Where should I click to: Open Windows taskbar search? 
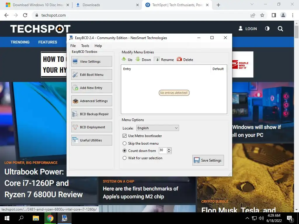[x=21, y=218]
